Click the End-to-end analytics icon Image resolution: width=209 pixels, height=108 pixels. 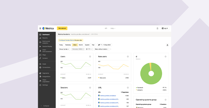pos(40,42)
